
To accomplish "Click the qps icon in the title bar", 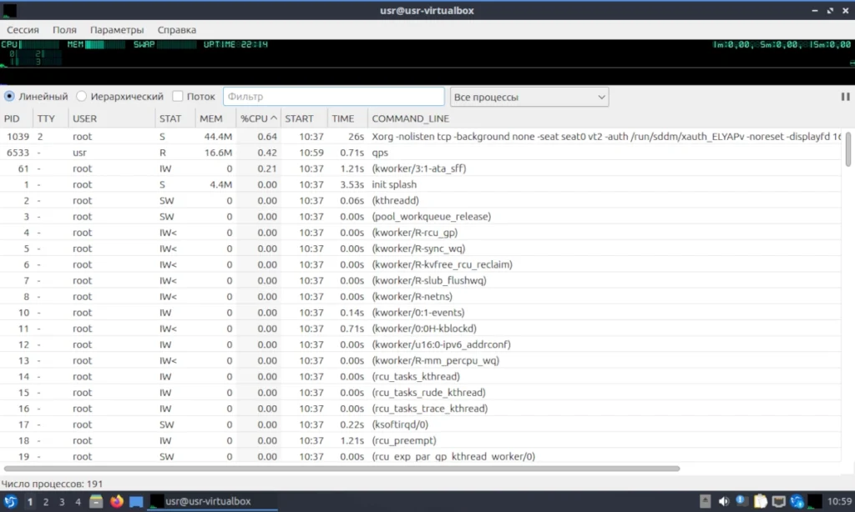I will click(10, 10).
